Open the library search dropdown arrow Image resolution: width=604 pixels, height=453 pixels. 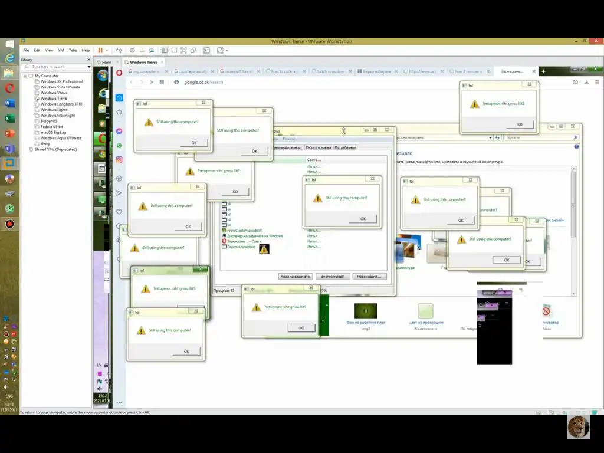coord(89,67)
